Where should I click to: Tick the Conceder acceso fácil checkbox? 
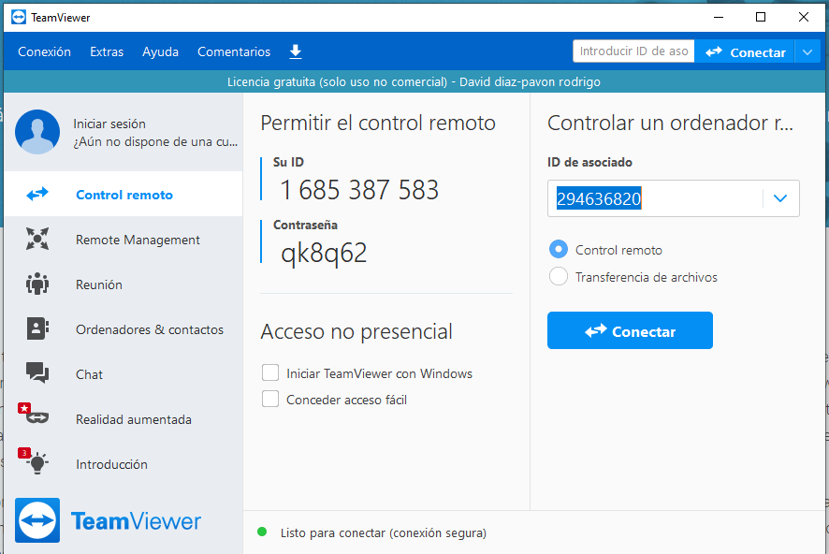270,400
